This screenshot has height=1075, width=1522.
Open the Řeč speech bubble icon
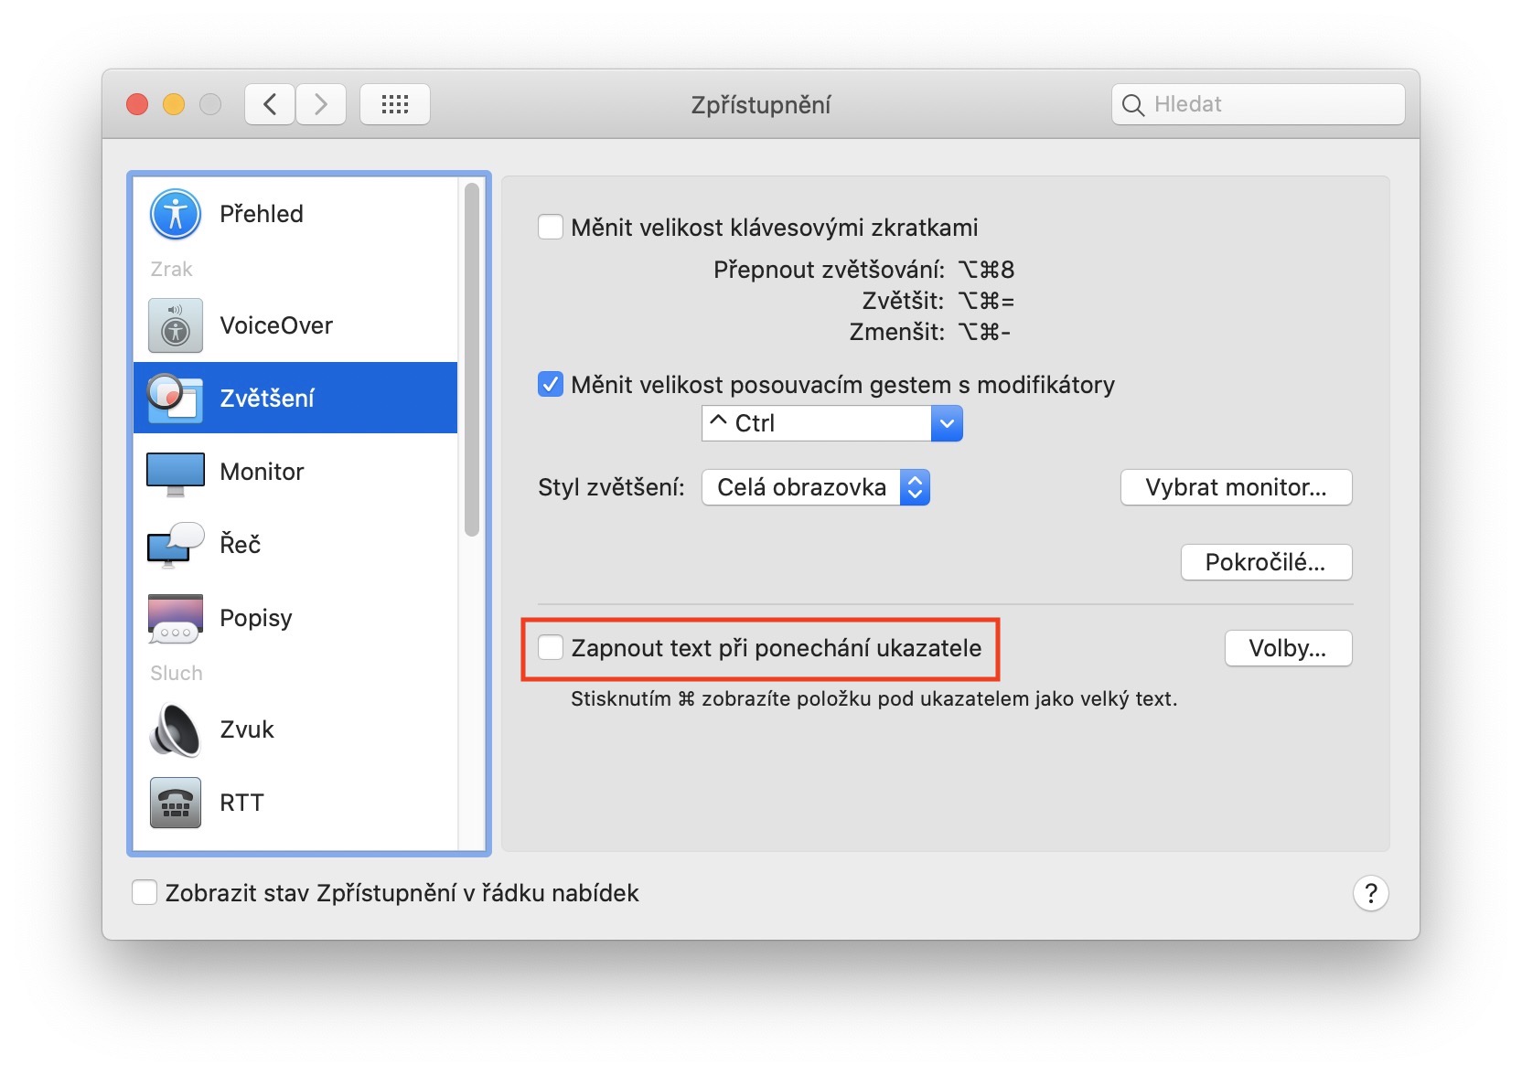click(x=175, y=545)
